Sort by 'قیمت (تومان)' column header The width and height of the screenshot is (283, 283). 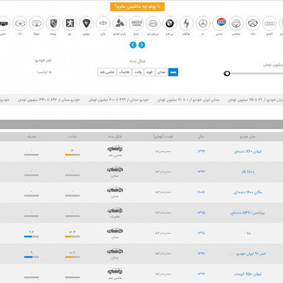163,137
